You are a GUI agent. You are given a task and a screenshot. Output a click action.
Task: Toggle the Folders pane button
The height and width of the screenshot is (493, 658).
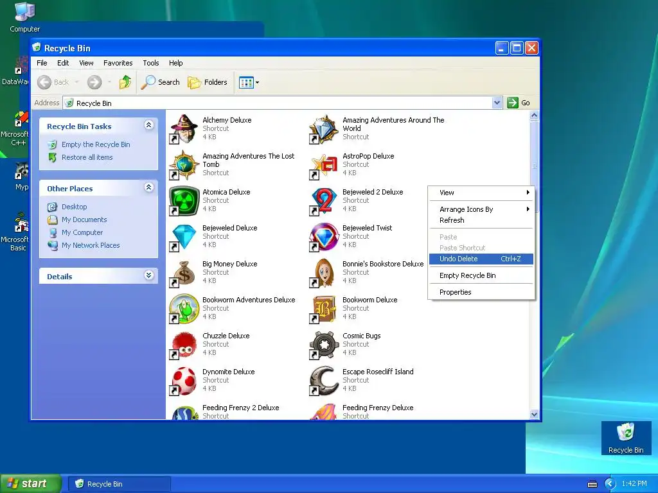(208, 82)
